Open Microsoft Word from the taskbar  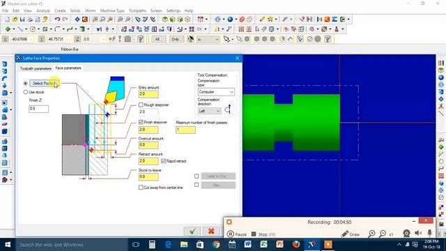coord(248,245)
